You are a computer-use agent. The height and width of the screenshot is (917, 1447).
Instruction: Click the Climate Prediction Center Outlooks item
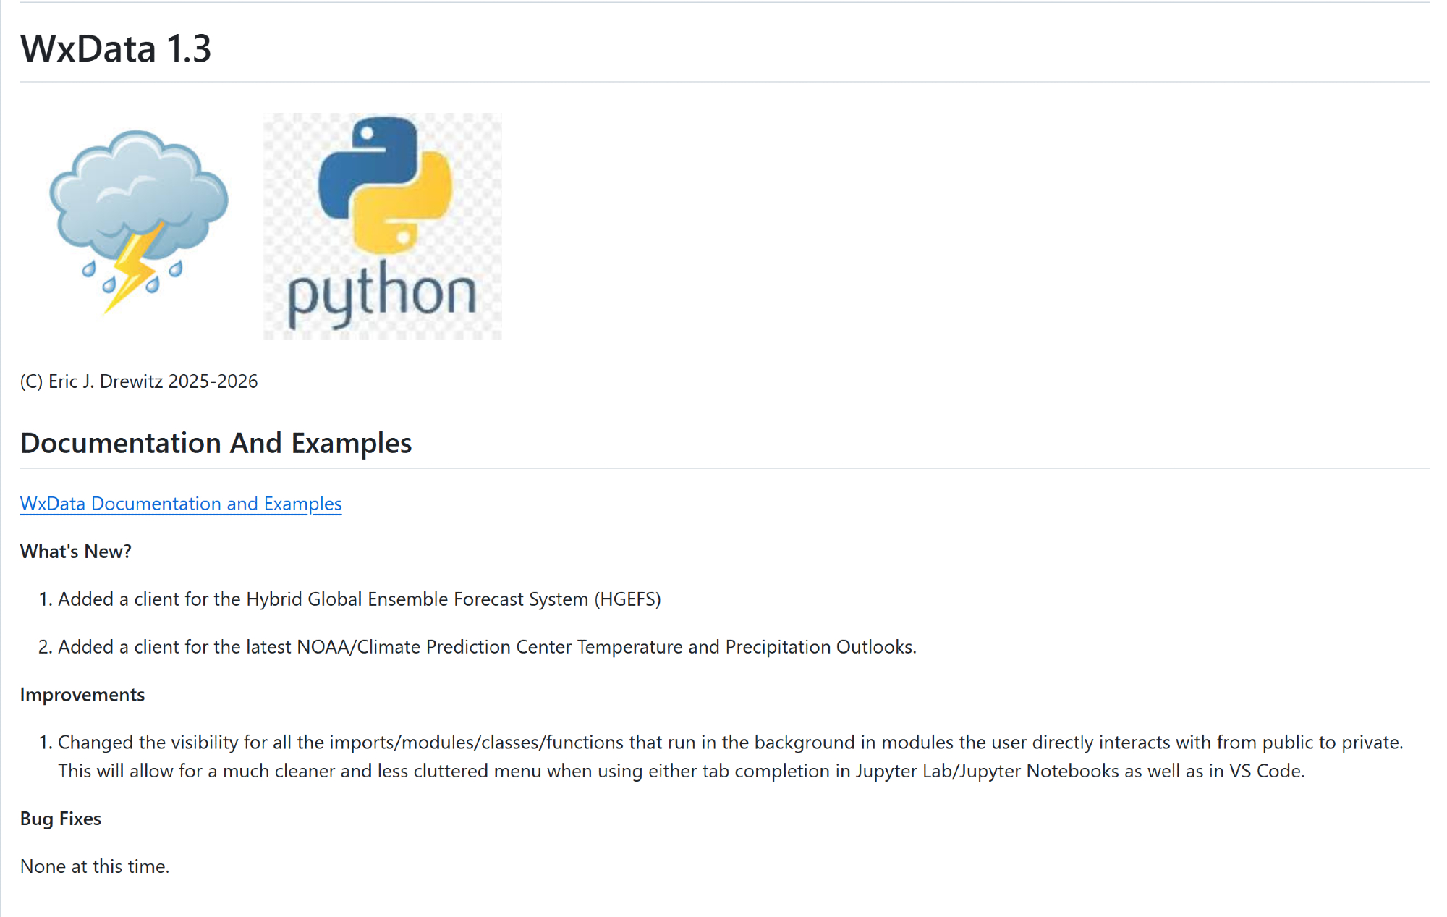click(x=487, y=647)
